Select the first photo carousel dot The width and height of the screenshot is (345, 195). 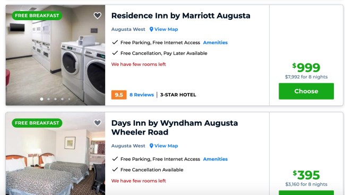click(x=41, y=99)
